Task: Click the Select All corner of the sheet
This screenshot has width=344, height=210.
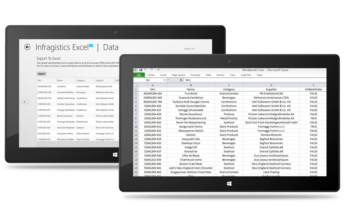Action: point(136,85)
